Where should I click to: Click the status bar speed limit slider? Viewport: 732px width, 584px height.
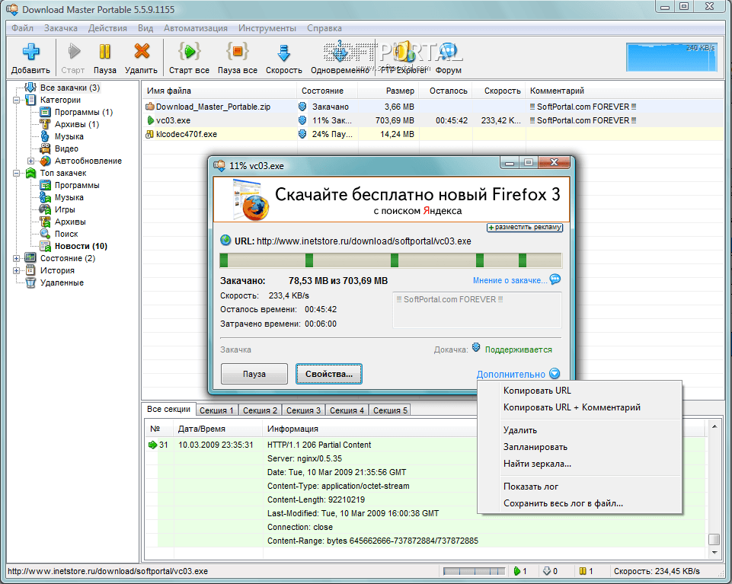pyautogui.click(x=475, y=571)
